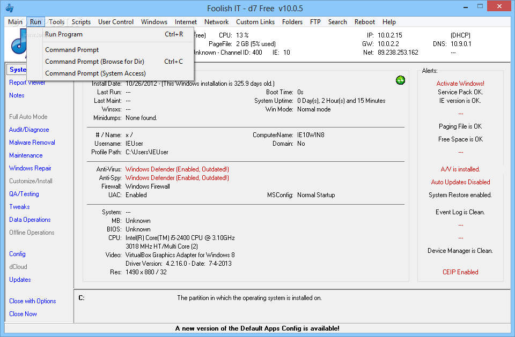Click Offline Operations sidebar entry
Image resolution: width=515 pixels, height=337 pixels.
pos(32,233)
